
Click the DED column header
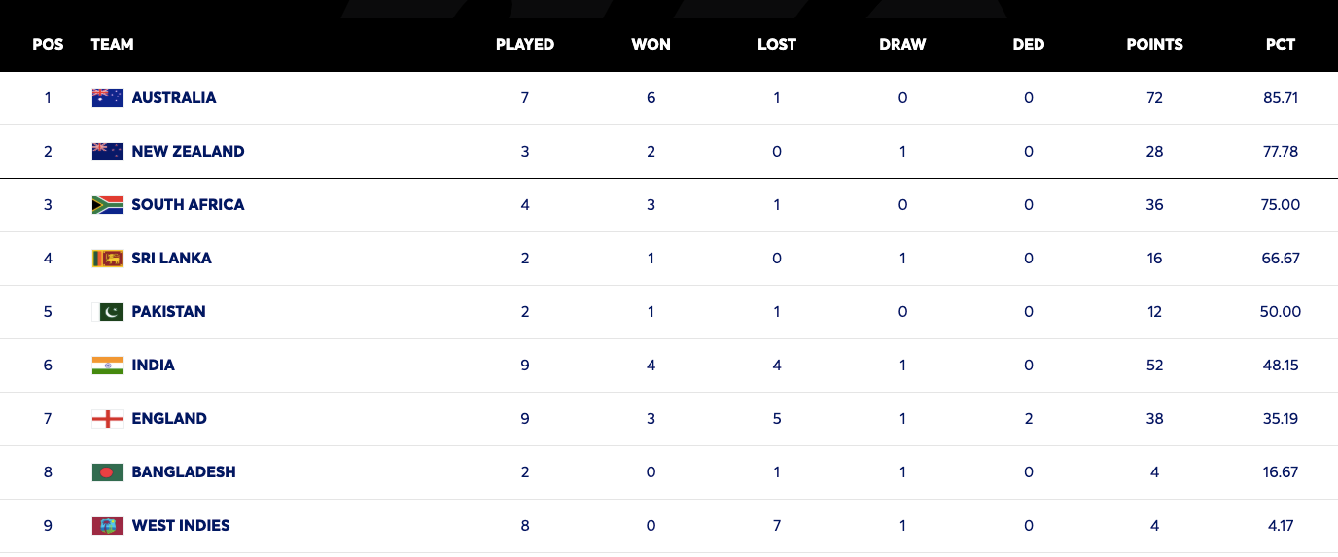[1028, 45]
